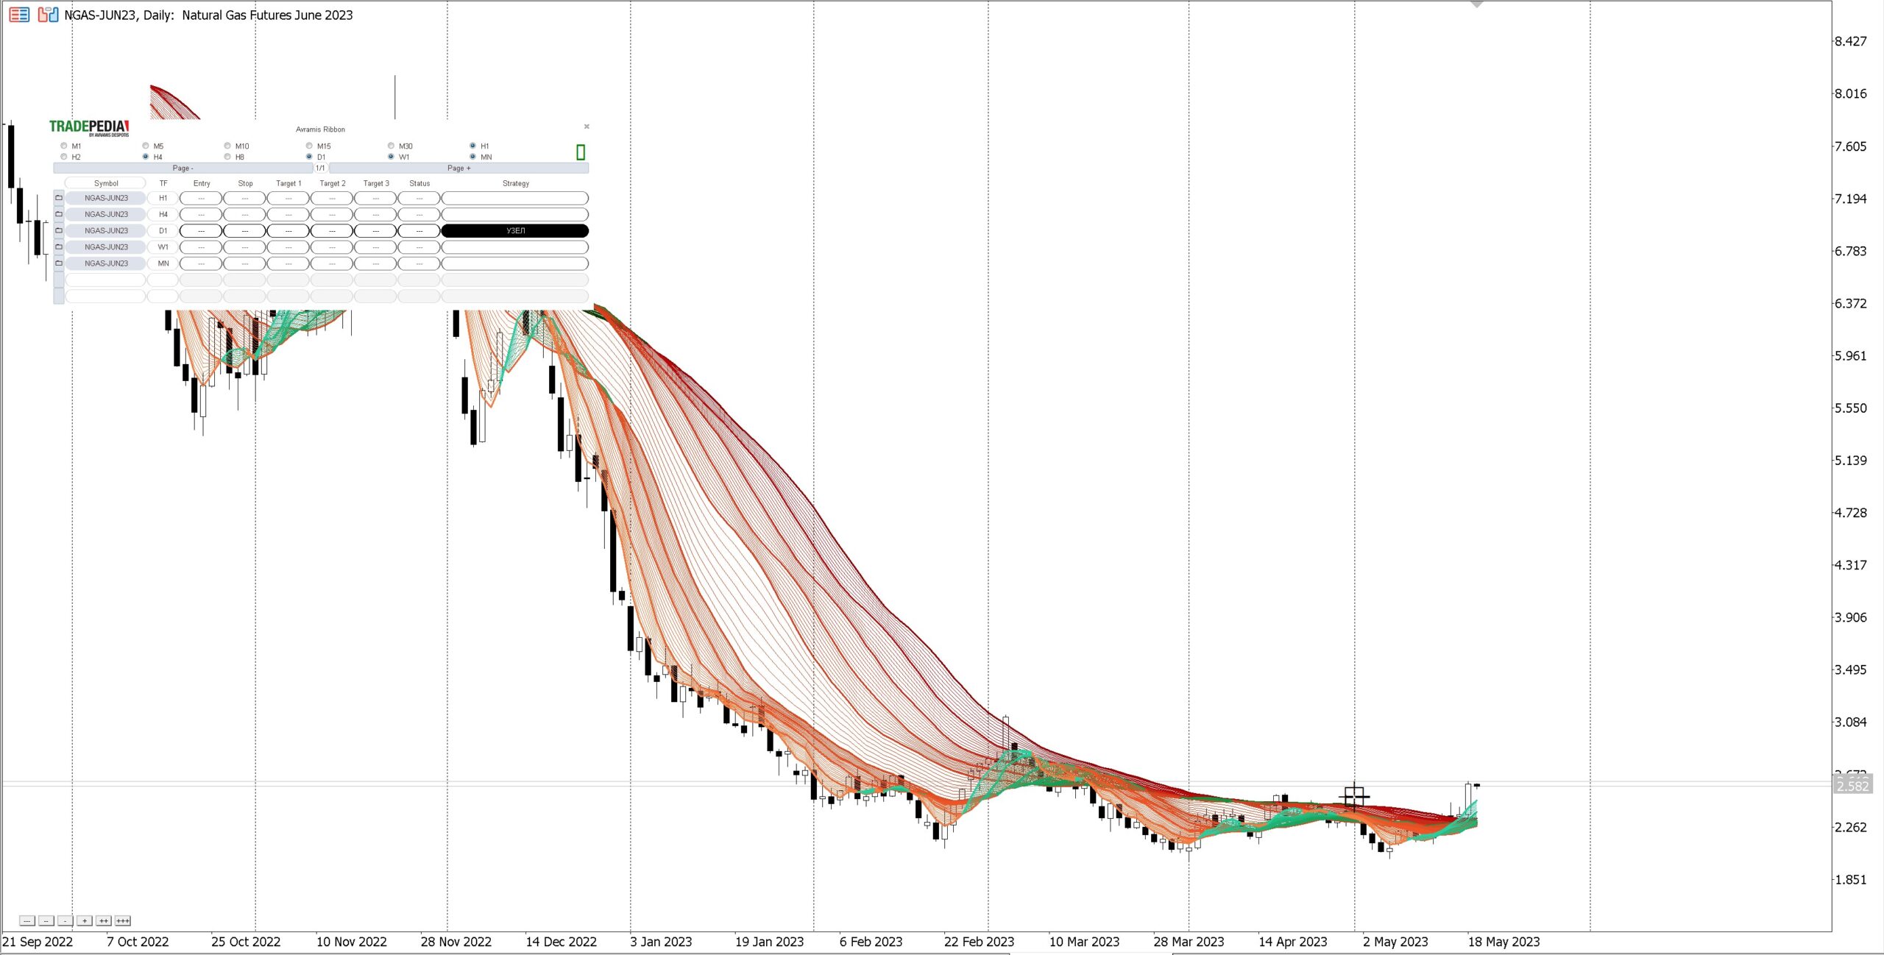The height and width of the screenshot is (955, 1884).
Task: Open the chart icon for the NGAS-JUN23 H1 row
Action: (x=59, y=198)
